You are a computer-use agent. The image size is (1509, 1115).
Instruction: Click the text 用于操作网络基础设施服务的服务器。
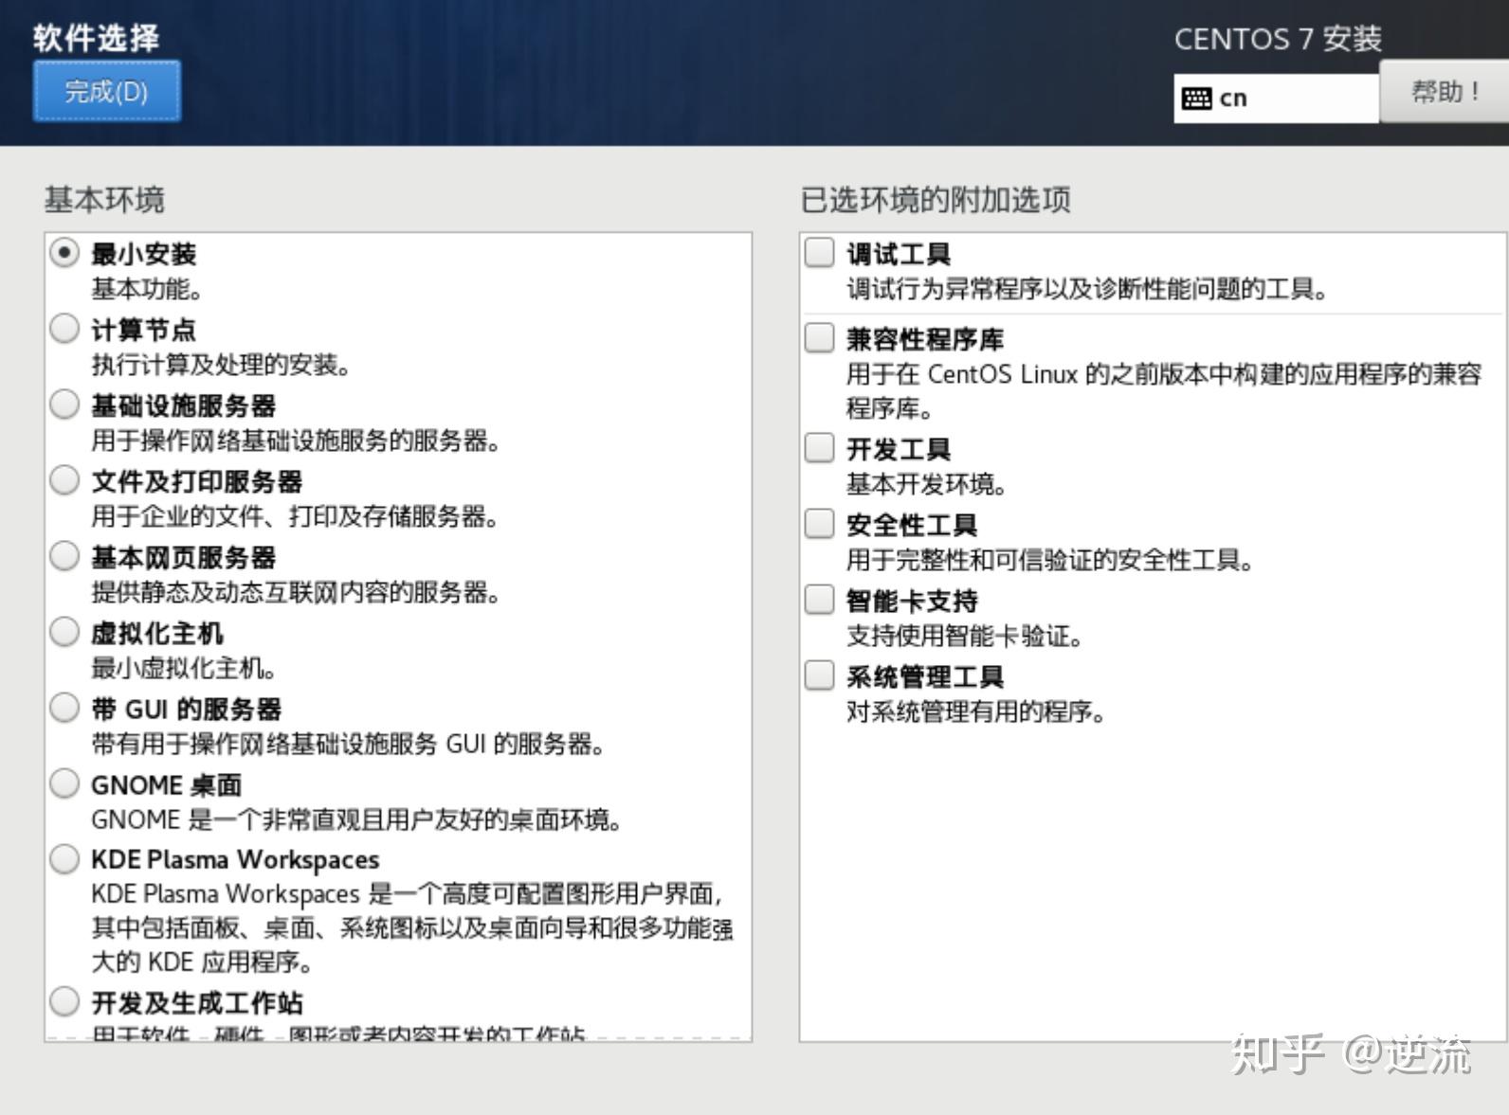point(296,441)
